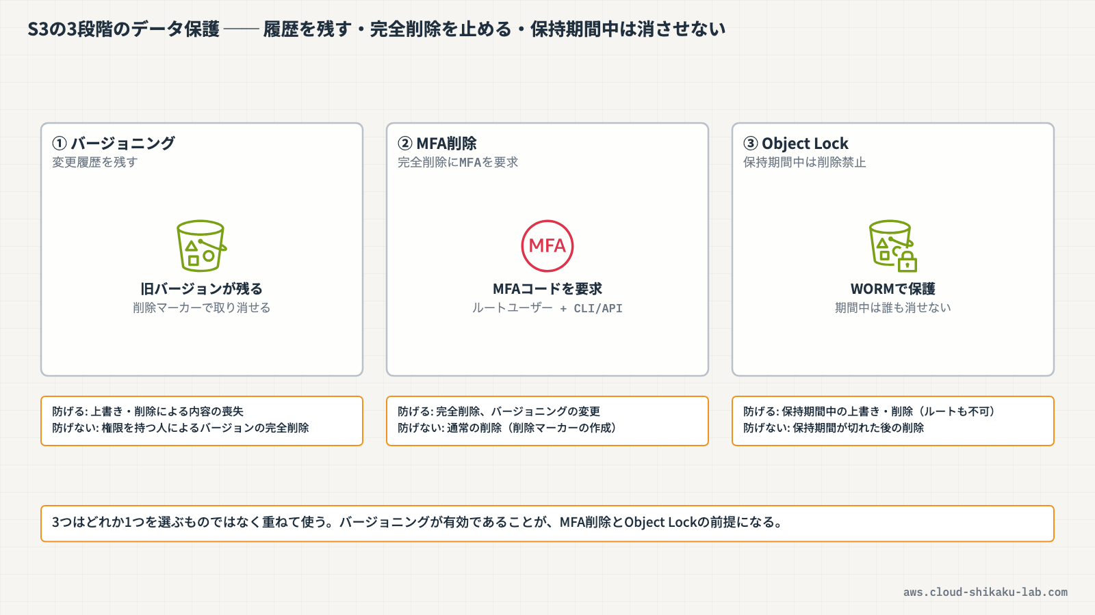Click the subtitle 変更履歴を残す

pos(95,162)
